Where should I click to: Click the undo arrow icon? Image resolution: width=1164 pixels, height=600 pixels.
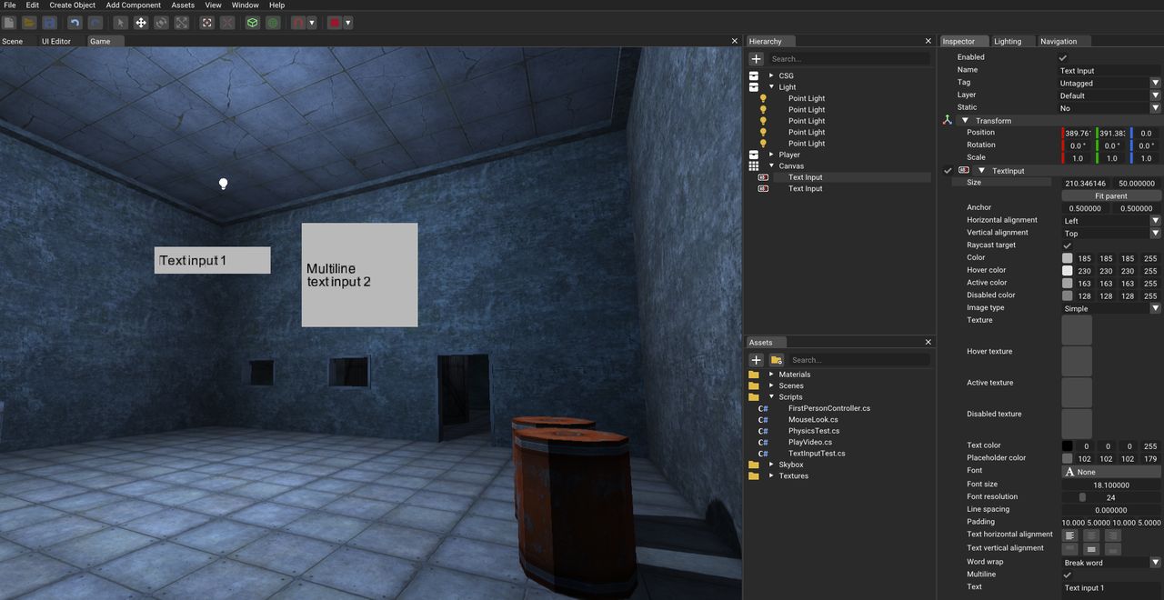tap(75, 23)
